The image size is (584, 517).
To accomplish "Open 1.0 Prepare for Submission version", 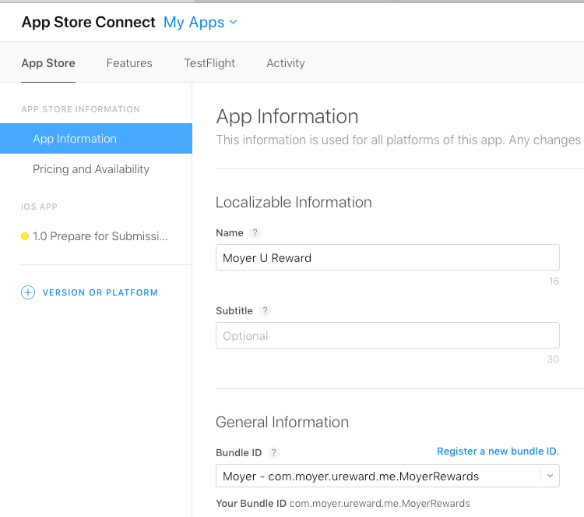I will 100,236.
